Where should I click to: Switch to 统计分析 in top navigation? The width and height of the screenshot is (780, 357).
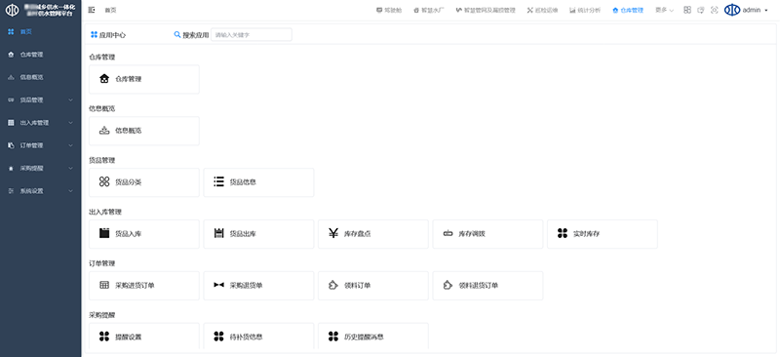pyautogui.click(x=585, y=10)
